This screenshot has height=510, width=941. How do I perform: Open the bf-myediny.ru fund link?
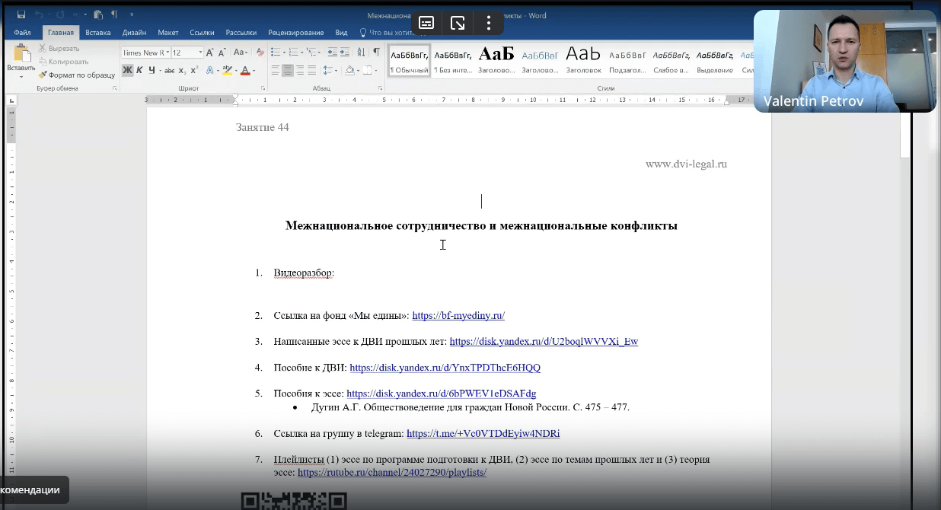tap(458, 315)
